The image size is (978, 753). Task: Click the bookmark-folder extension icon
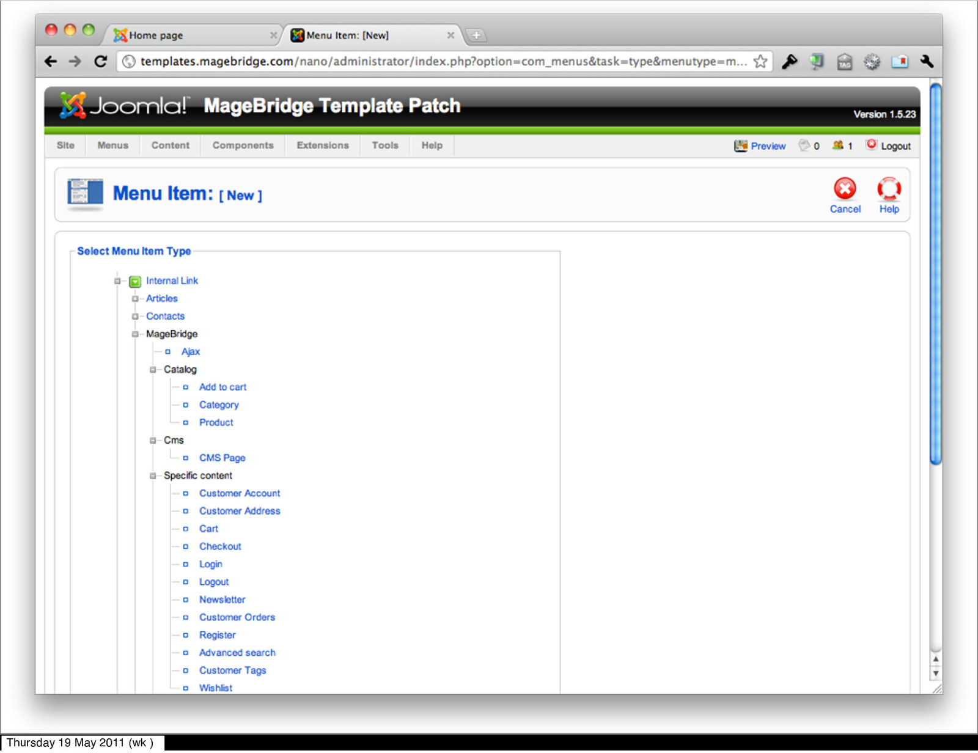[900, 61]
